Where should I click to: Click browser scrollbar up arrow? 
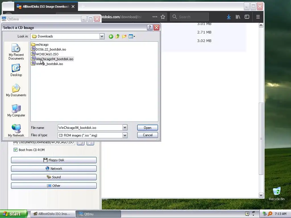pyautogui.click(x=261, y=25)
